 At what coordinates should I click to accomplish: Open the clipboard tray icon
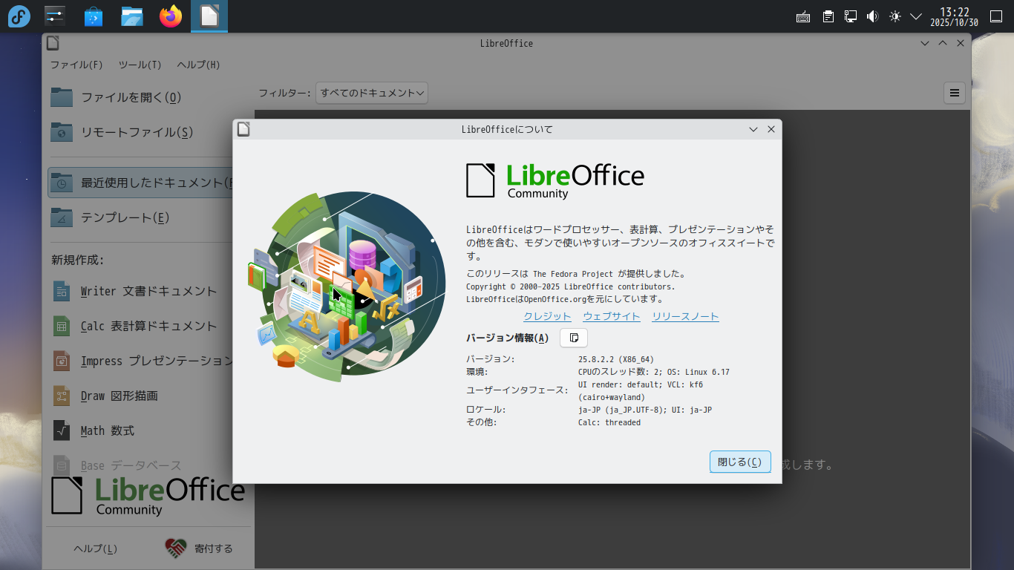828,16
